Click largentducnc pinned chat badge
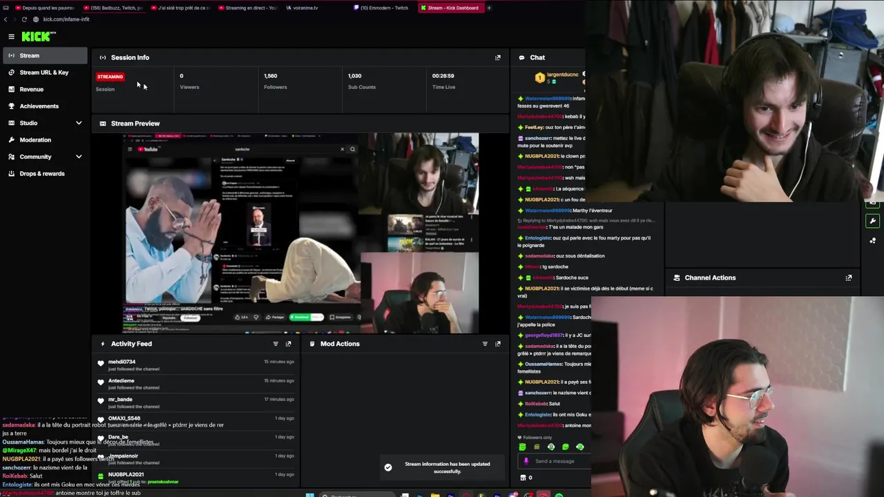Screen dimensions: 884x497 [540, 78]
